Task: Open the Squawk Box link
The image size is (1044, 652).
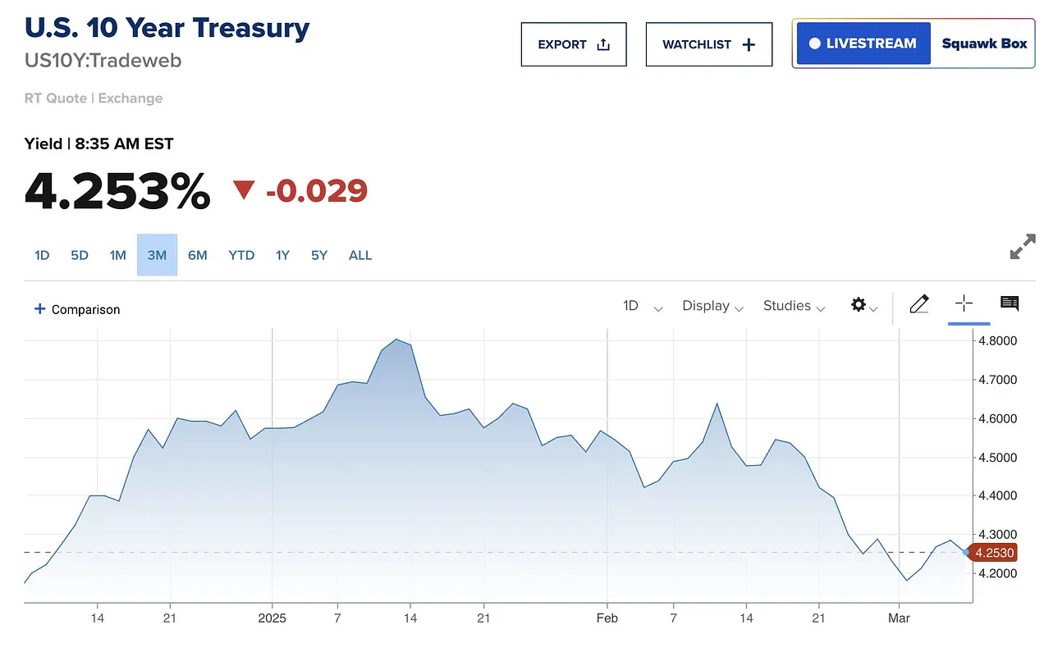Action: coord(984,43)
